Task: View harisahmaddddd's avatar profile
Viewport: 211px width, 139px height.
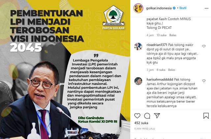Action: point(138,81)
